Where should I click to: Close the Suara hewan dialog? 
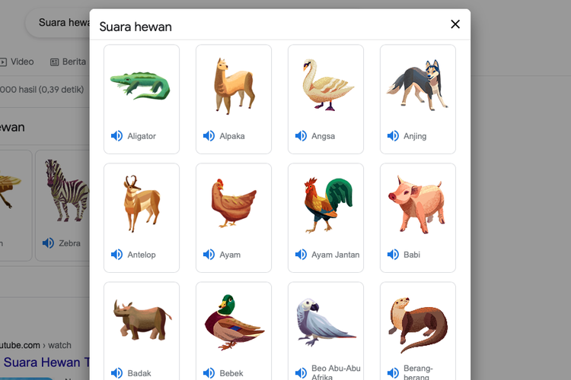tap(455, 24)
